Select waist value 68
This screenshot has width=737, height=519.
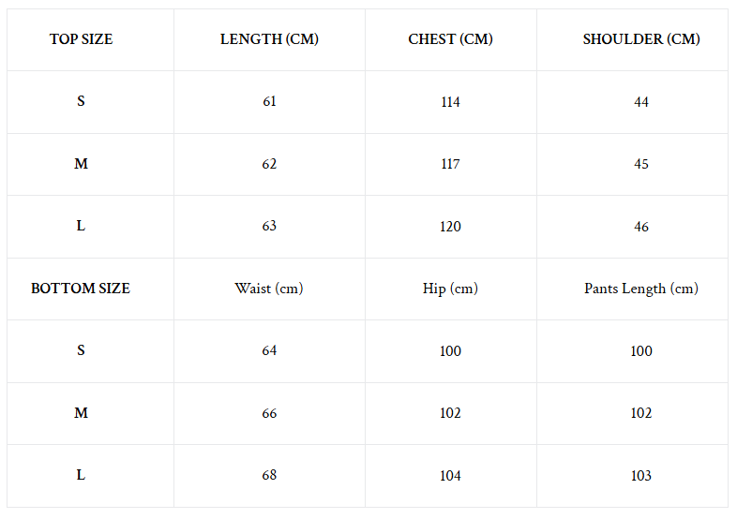point(269,476)
